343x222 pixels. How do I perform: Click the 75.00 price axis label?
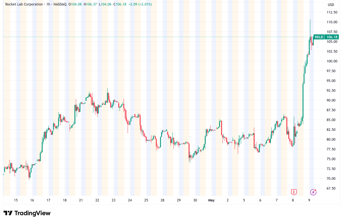coord(331,159)
